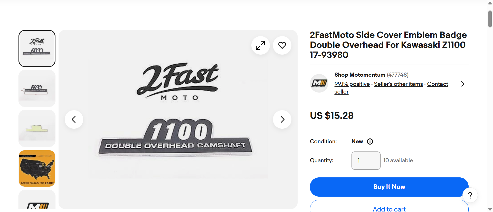Open the condition info icon next to New
Screen dimensions: 493x212
tap(370, 142)
